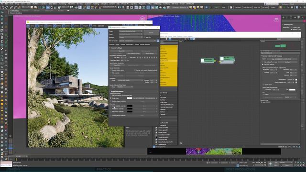Open the named selection sets dropdown

click(x=109, y=8)
